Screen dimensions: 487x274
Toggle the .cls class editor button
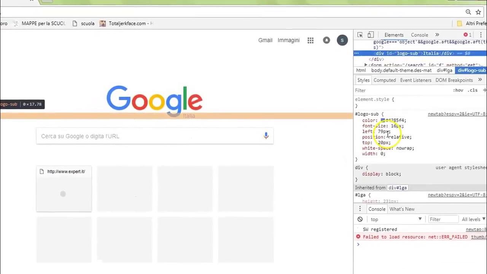coord(473,90)
